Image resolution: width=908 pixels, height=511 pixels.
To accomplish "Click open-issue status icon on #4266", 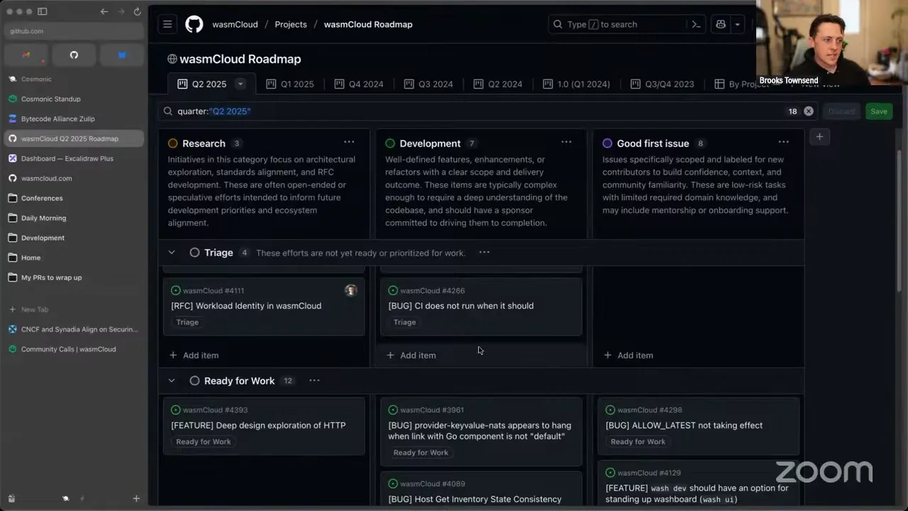I will point(393,290).
